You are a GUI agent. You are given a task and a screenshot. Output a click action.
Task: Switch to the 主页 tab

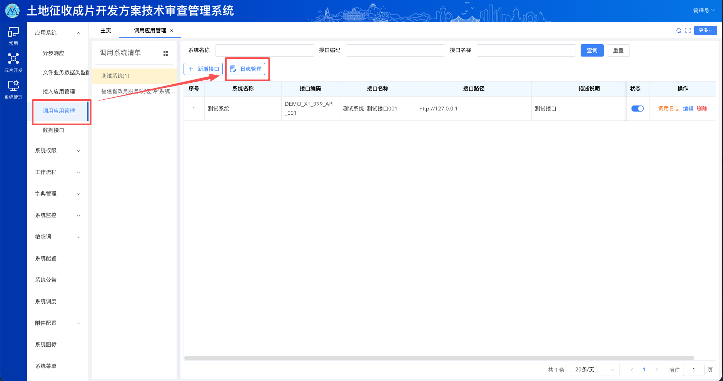pos(105,30)
